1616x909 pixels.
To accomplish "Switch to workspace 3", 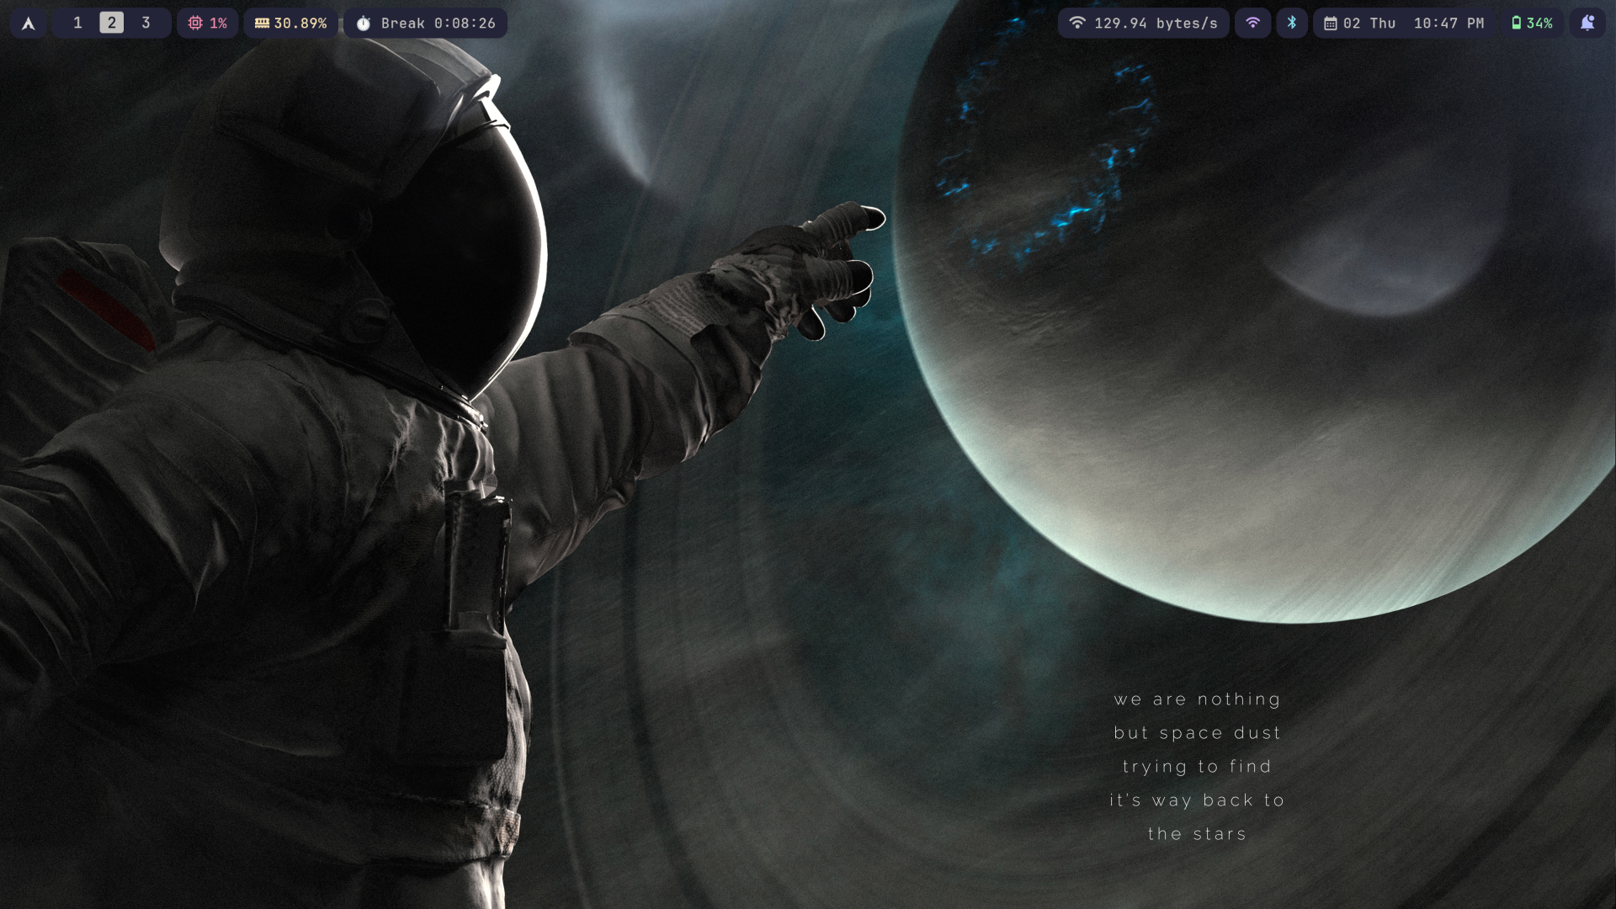I will tap(146, 23).
